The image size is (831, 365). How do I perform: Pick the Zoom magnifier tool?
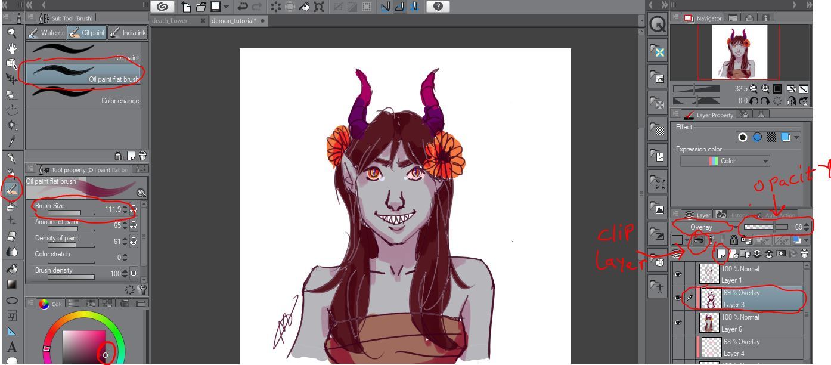11,33
